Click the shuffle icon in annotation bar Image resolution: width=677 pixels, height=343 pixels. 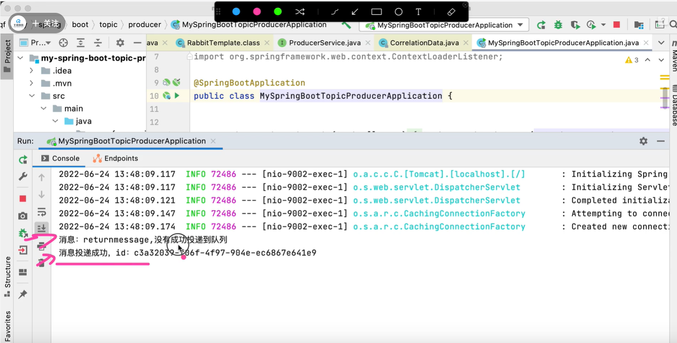point(300,12)
